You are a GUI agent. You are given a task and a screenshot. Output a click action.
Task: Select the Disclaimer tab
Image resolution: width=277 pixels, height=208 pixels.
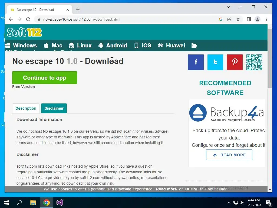click(x=54, y=108)
